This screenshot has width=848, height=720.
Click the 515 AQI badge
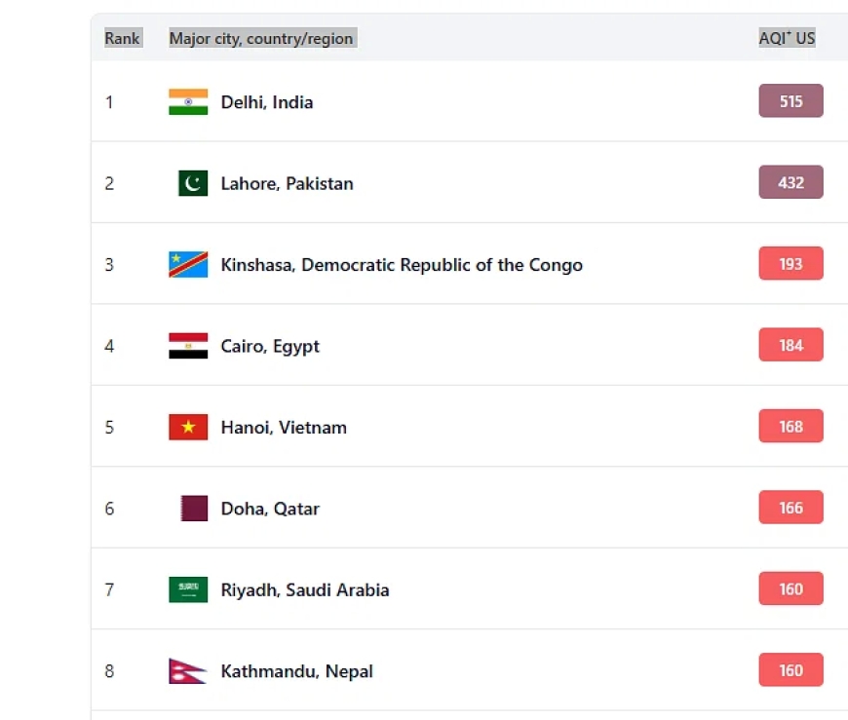click(791, 101)
